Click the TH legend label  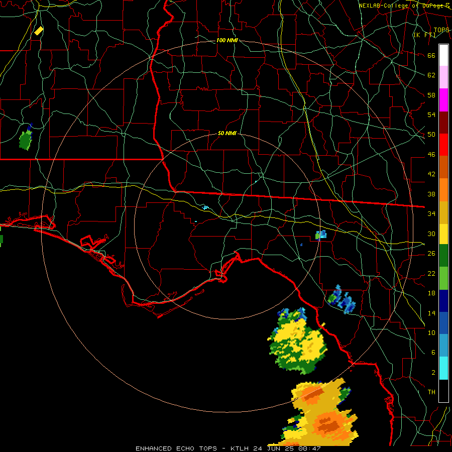[431, 392]
